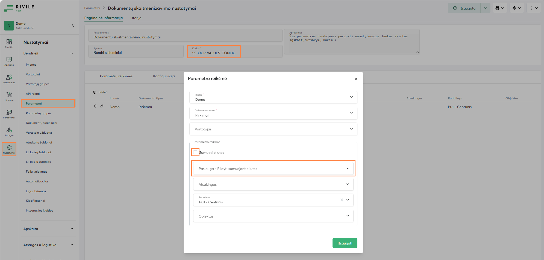Open Integracijos klaidos menu item
This screenshot has width=544, height=260.
(39, 210)
